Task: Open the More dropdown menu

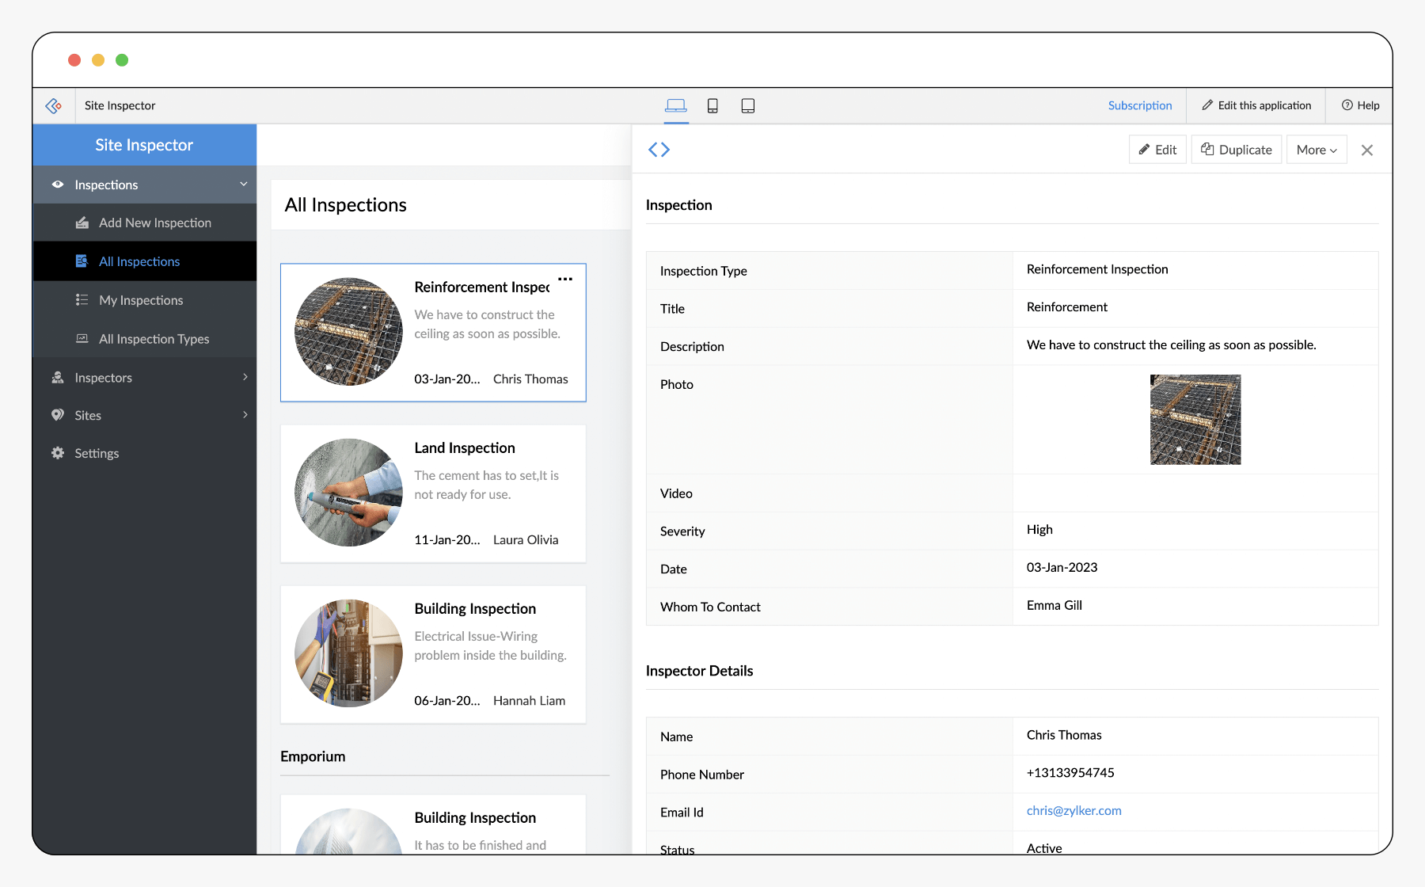Action: pos(1316,150)
